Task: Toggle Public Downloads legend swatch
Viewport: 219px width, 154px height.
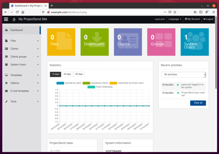Action: 91,87
